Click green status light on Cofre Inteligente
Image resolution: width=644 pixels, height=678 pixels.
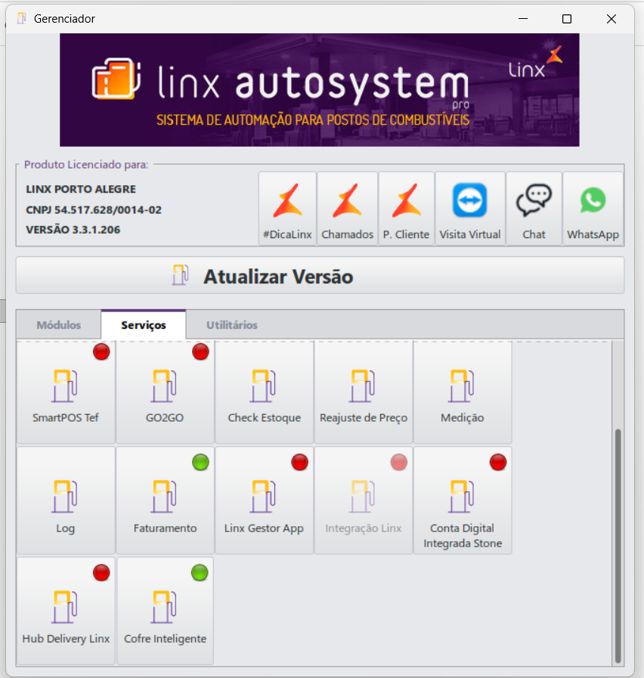[200, 572]
